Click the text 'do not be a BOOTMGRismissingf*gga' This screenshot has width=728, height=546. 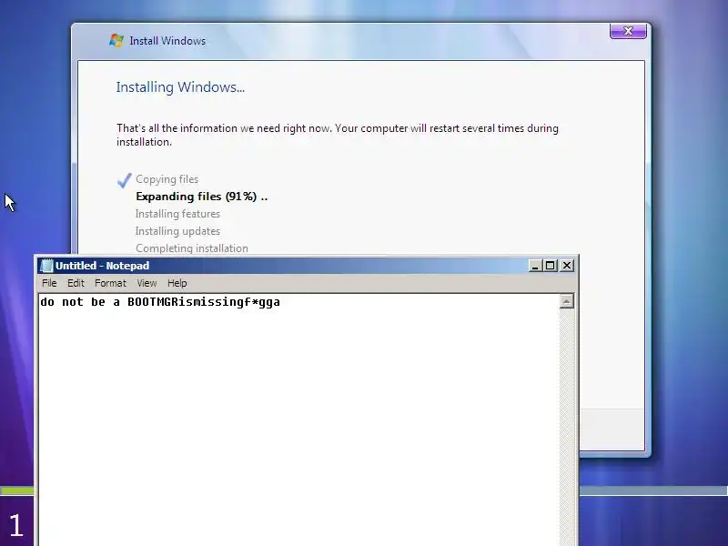coord(160,302)
